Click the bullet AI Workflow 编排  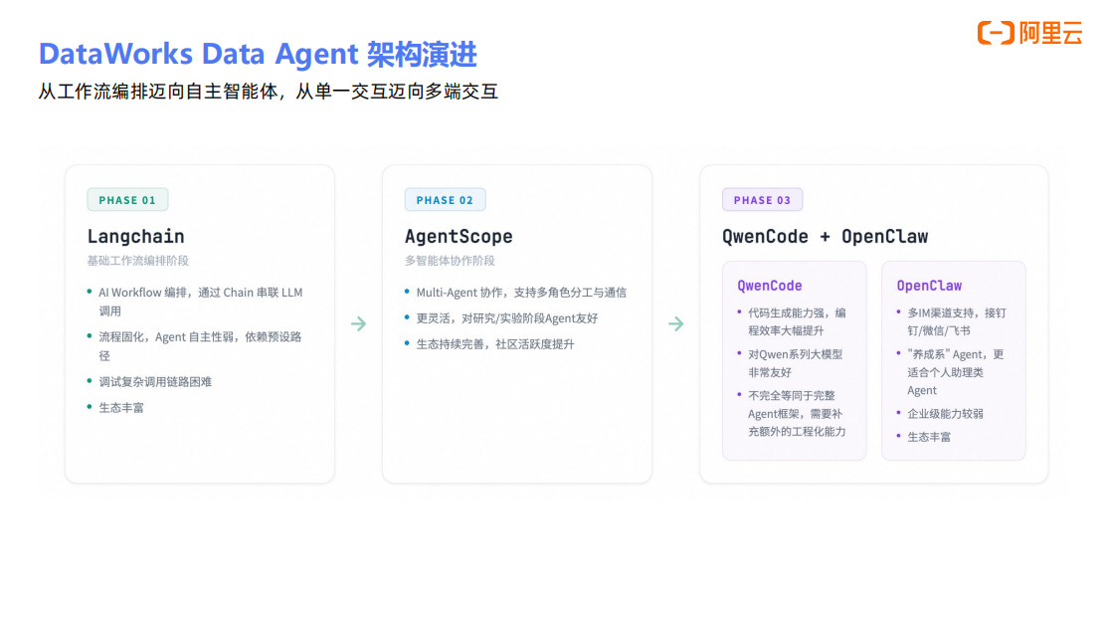pyautogui.click(x=201, y=302)
